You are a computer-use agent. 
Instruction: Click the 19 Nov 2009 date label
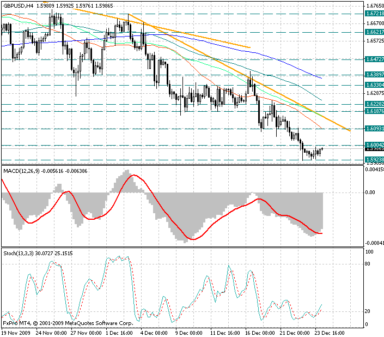tap(16, 333)
